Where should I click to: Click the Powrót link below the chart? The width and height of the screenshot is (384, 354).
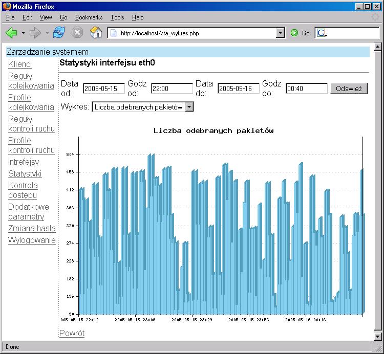pos(72,333)
